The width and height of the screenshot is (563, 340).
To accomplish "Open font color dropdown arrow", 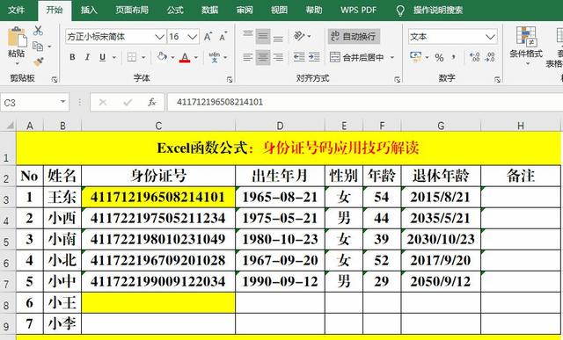I will click(x=196, y=57).
